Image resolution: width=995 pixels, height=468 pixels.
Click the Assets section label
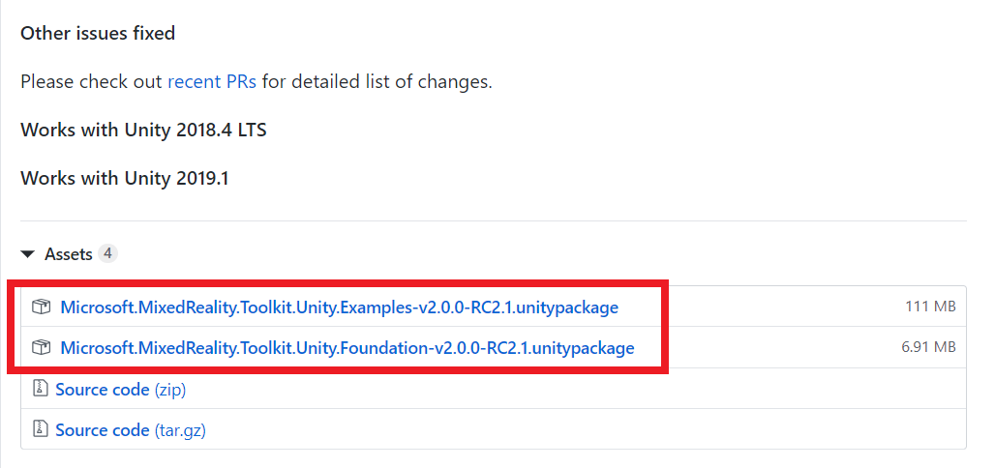tap(69, 254)
